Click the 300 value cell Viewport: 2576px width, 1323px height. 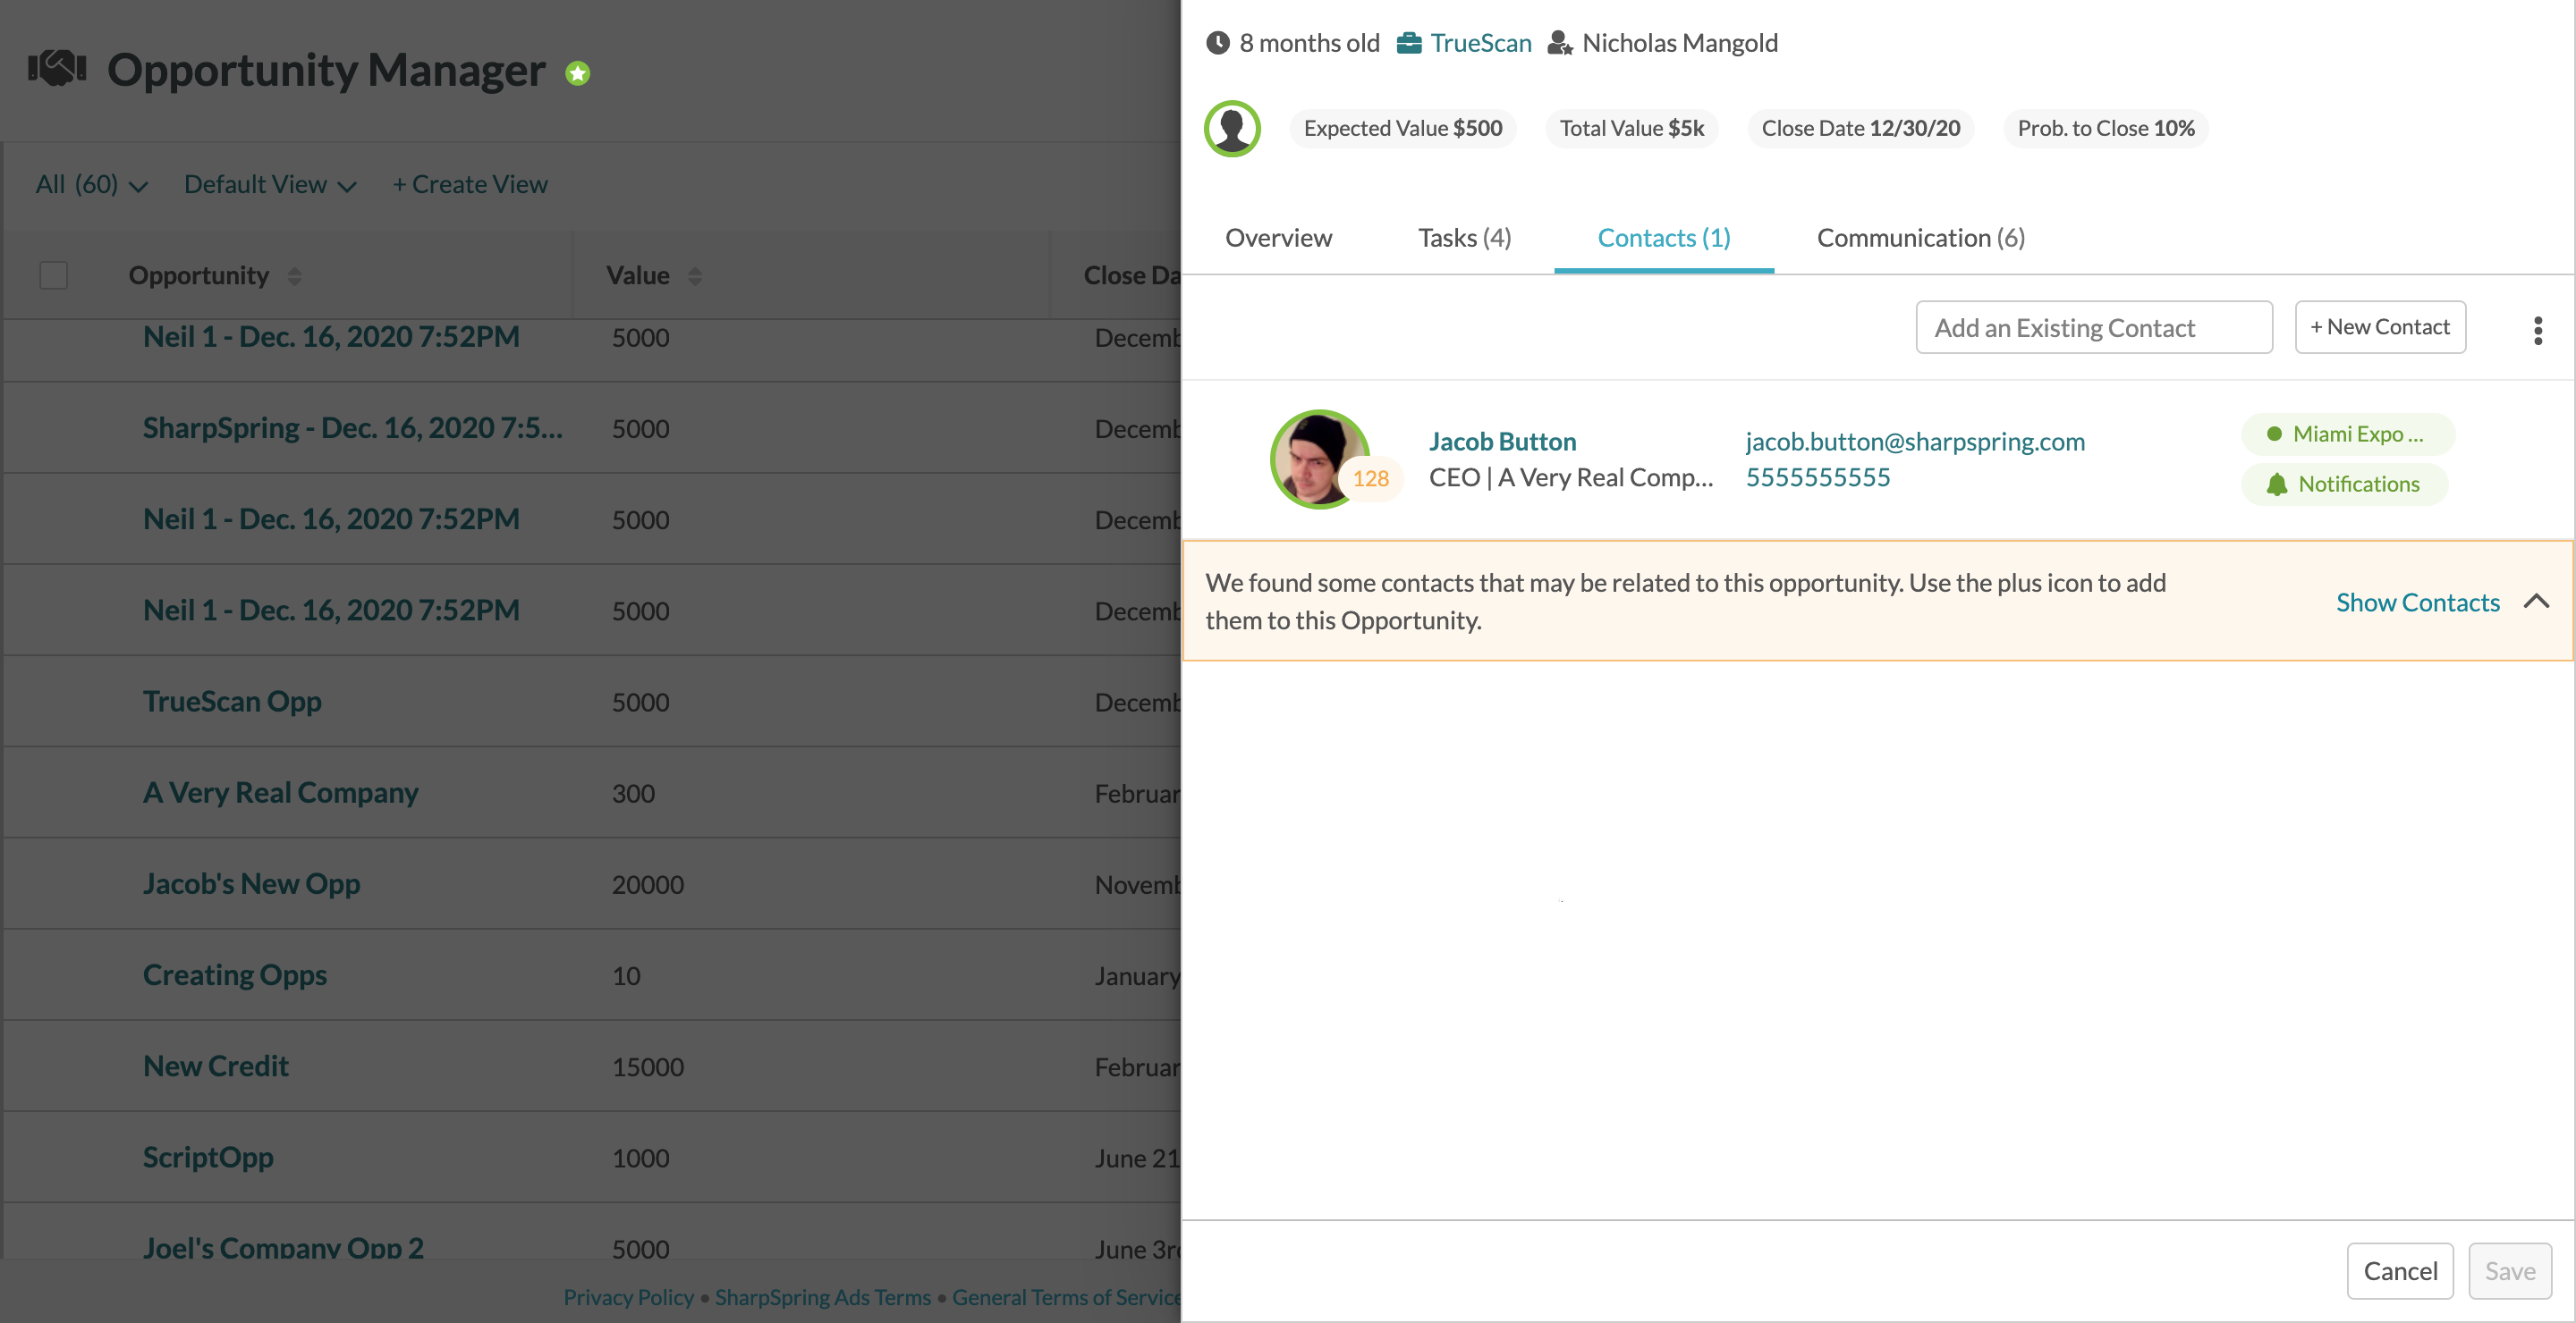point(633,794)
